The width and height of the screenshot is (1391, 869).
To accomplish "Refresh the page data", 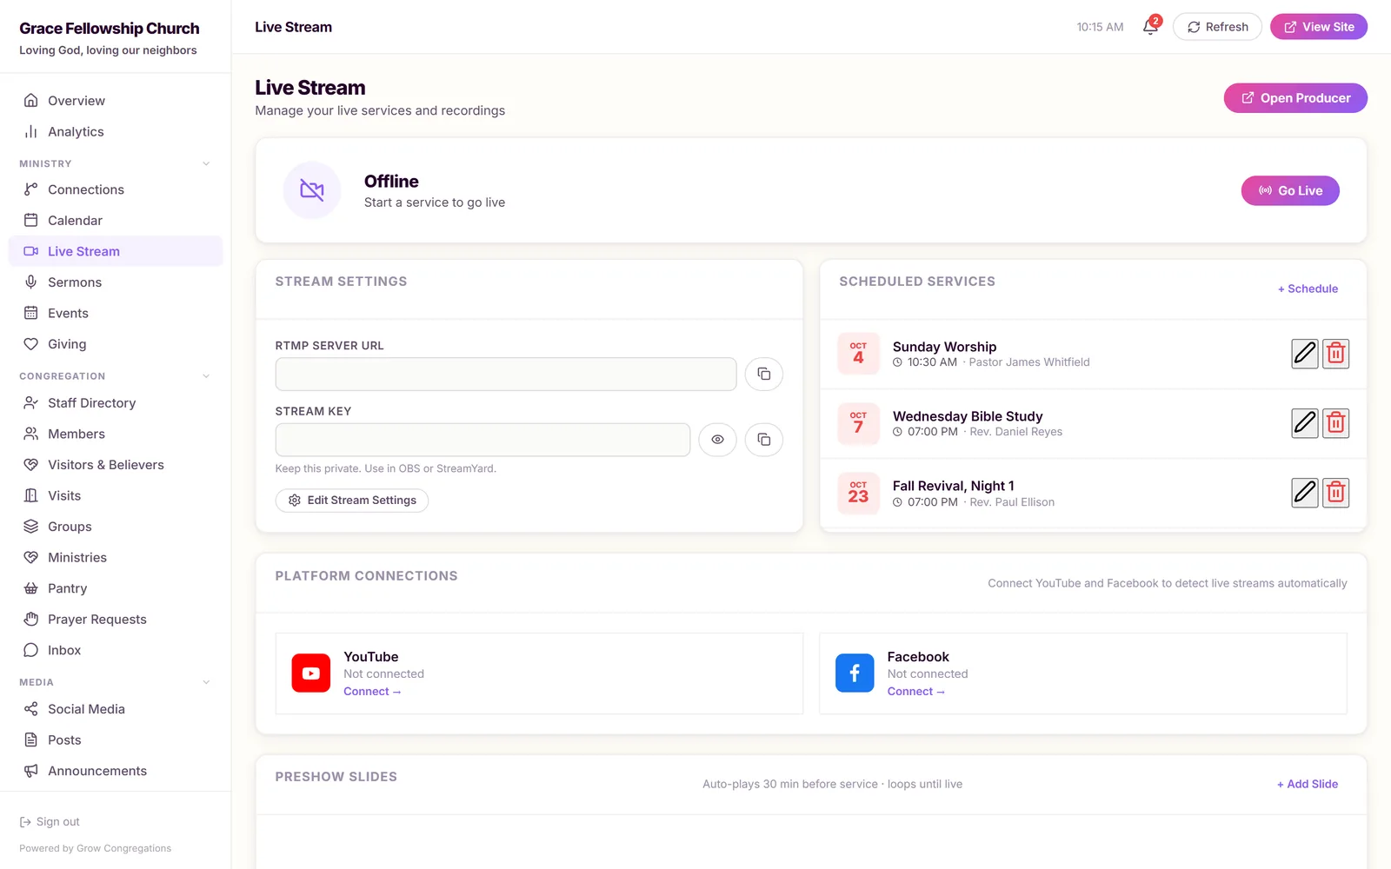I will pyautogui.click(x=1217, y=27).
